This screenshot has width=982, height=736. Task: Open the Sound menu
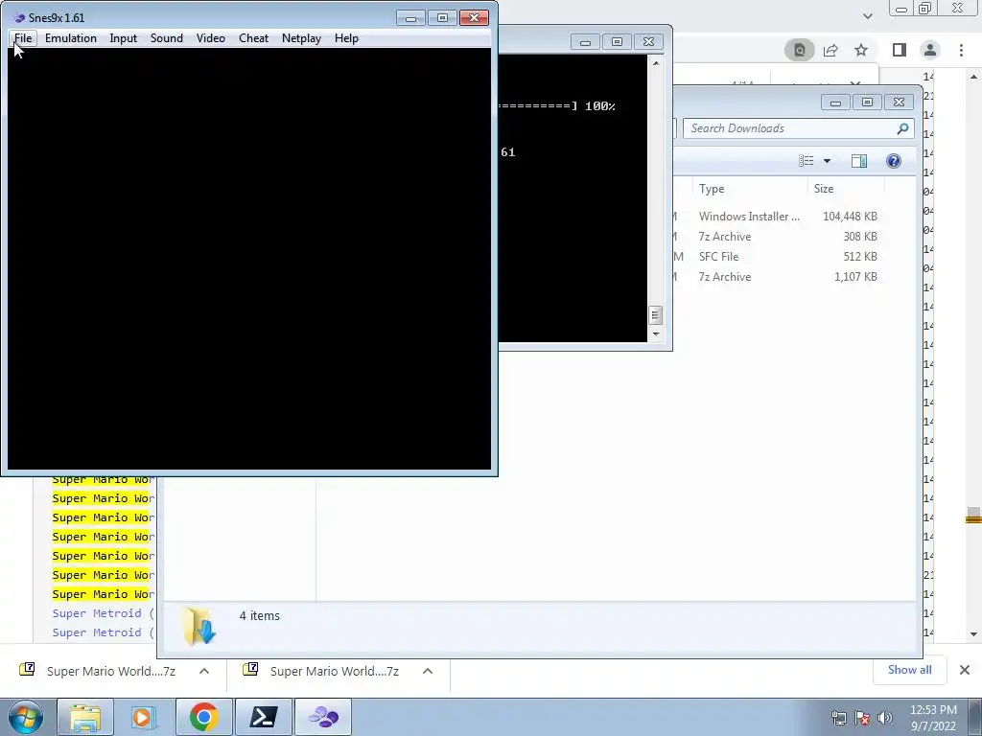(x=167, y=38)
